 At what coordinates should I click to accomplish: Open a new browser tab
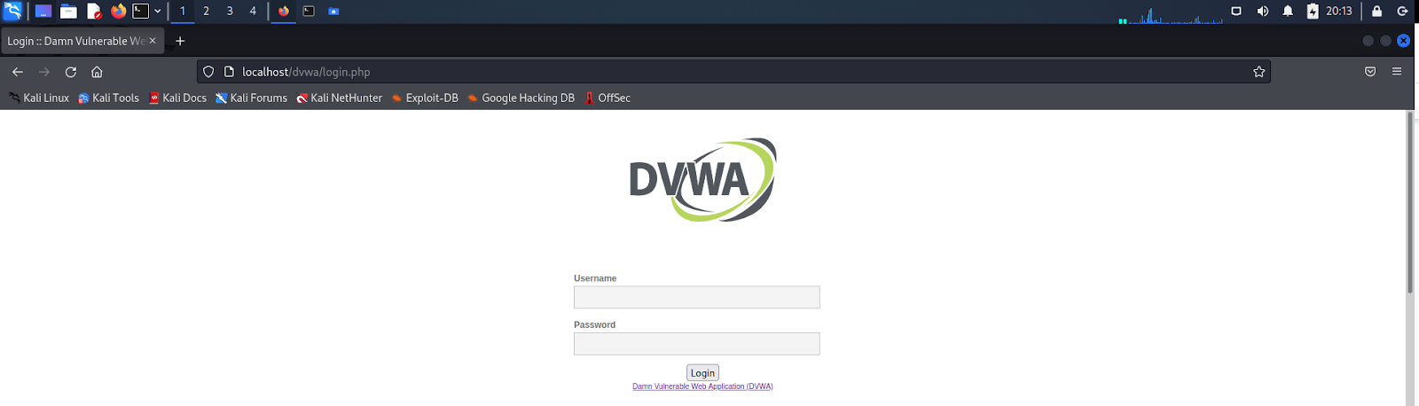pyautogui.click(x=180, y=41)
